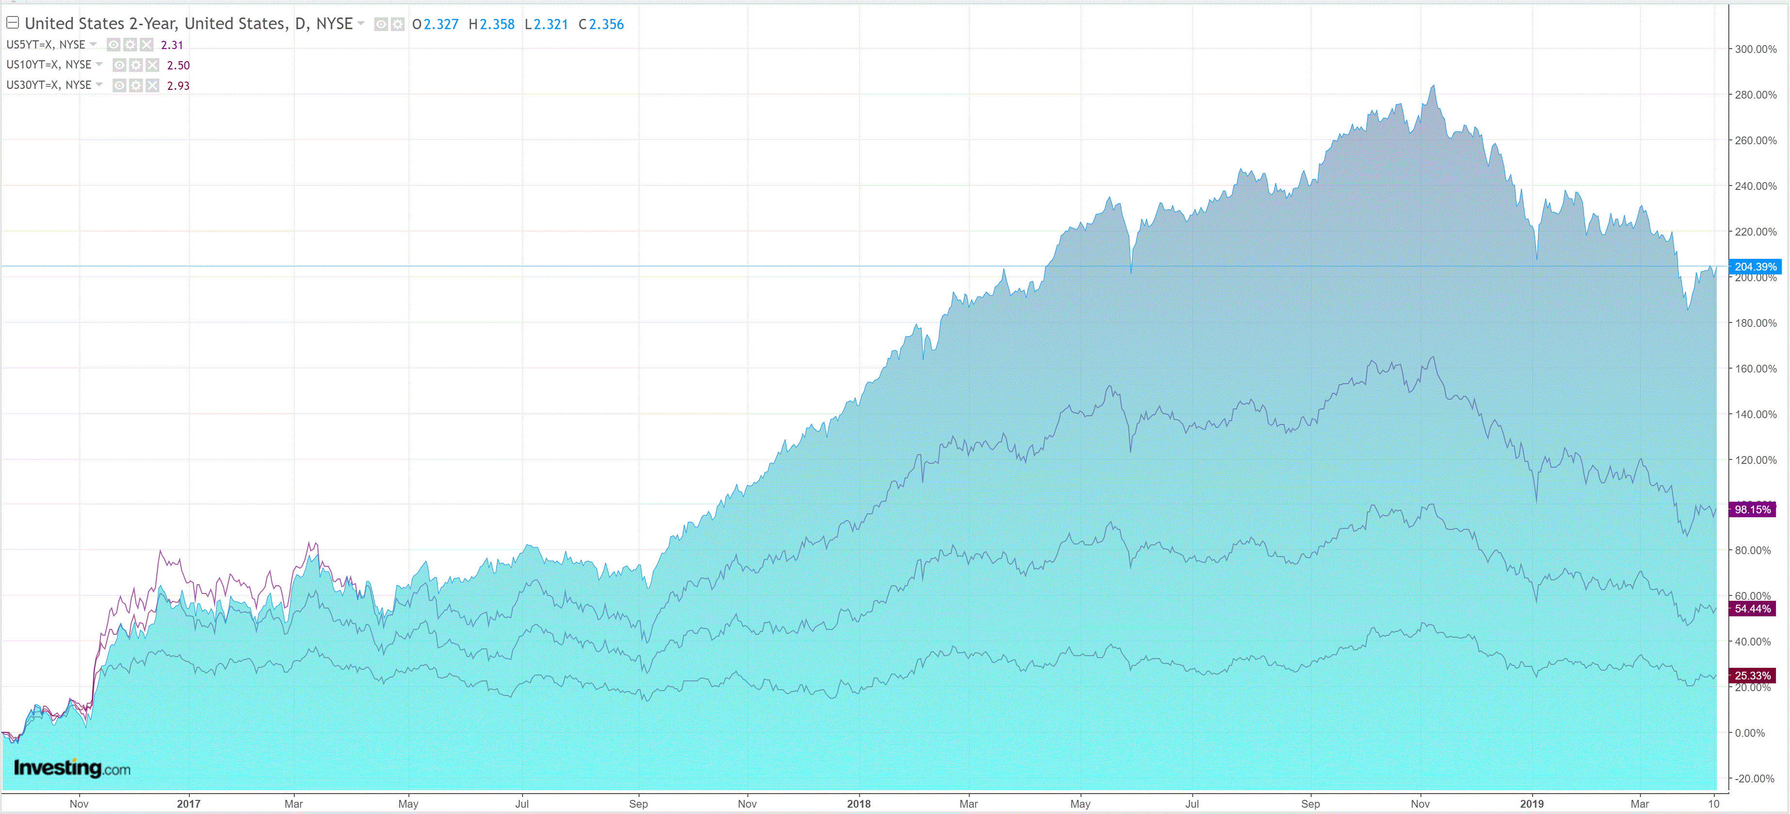The image size is (1790, 814).
Task: Remove the US10YT=X comparison series
Action: [x=153, y=66]
